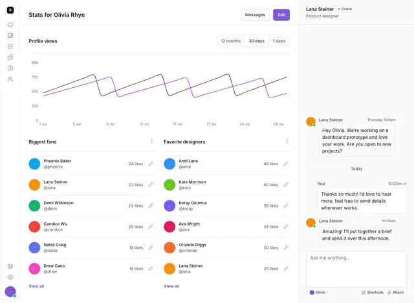Open the stacked rows sidebar icon

(x=10, y=47)
